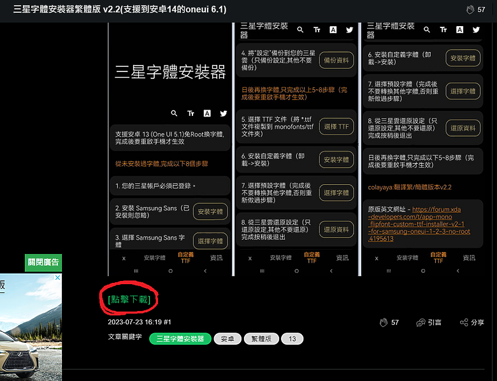This screenshot has width=497, height=381.
Task: Click 還原資料 button for step 8 in middle screenshot
Action: coord(336,229)
